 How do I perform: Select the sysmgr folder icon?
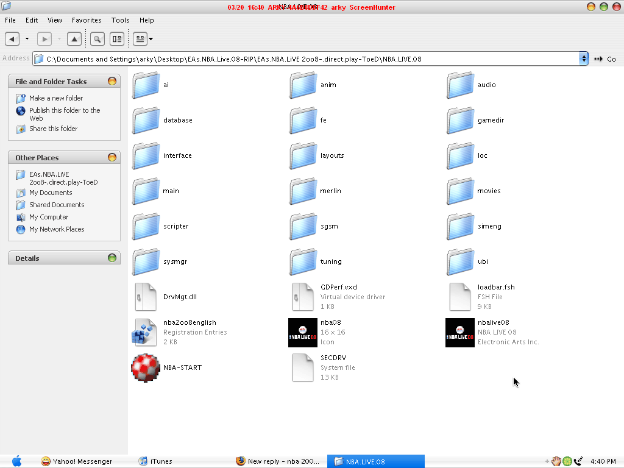pos(146,262)
